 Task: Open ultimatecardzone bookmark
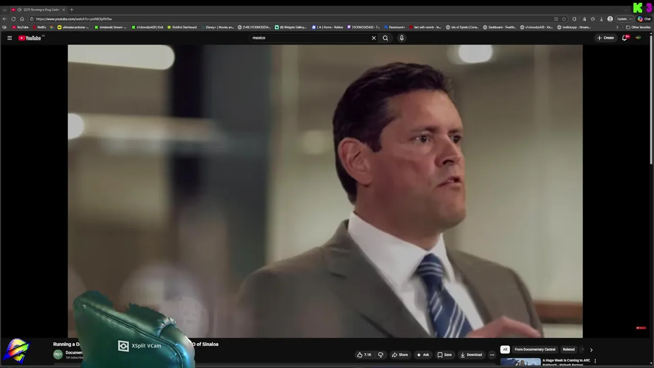pos(74,27)
